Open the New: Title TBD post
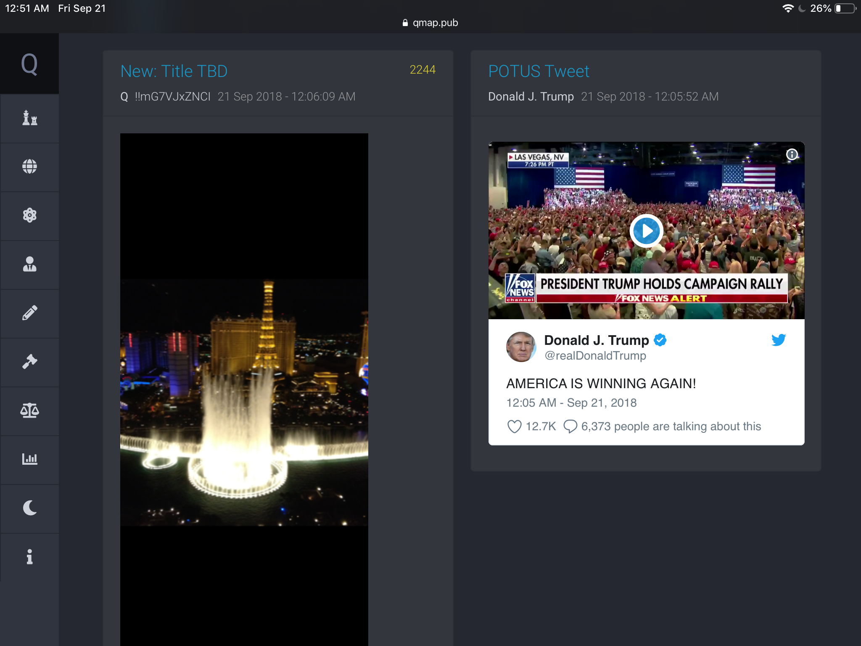 point(174,71)
